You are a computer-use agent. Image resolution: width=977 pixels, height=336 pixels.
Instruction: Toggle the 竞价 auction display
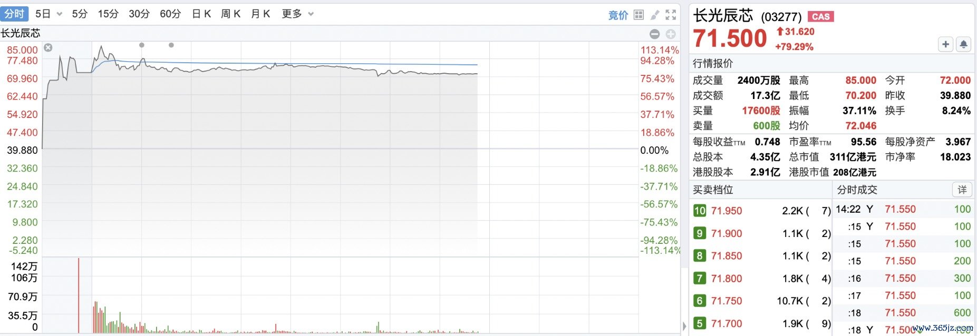click(x=618, y=15)
